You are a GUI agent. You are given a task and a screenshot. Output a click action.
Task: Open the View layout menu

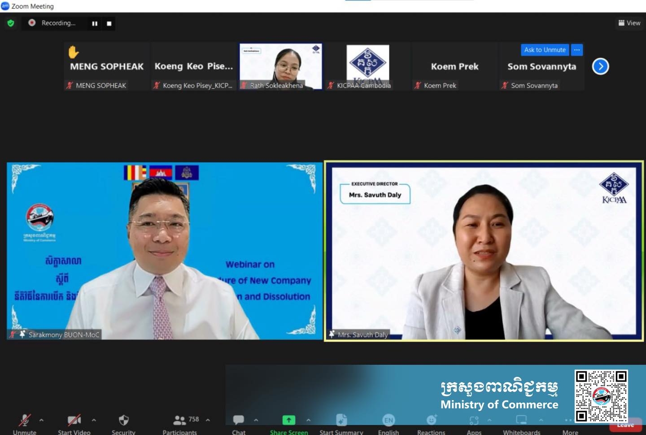629,23
